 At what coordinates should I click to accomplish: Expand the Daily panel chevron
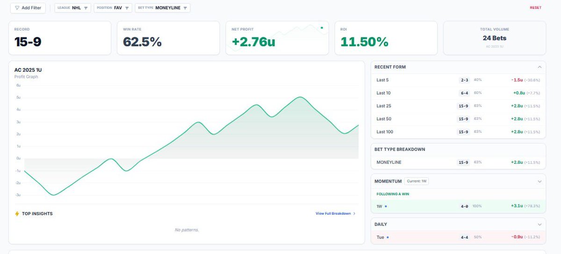point(539,225)
